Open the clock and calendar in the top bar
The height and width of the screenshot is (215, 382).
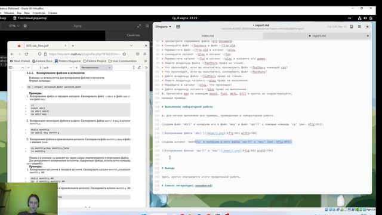click(x=184, y=18)
